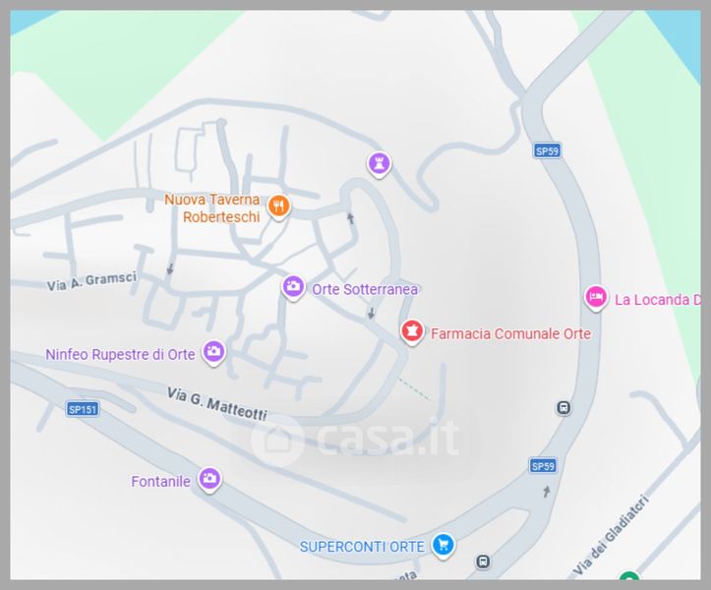This screenshot has width=711, height=590.
Task: Click the Orte Sotterranea text label
Action: [365, 289]
